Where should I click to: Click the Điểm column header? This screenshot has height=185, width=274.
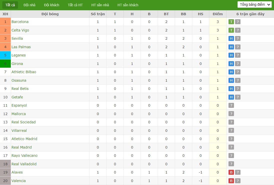(217, 14)
